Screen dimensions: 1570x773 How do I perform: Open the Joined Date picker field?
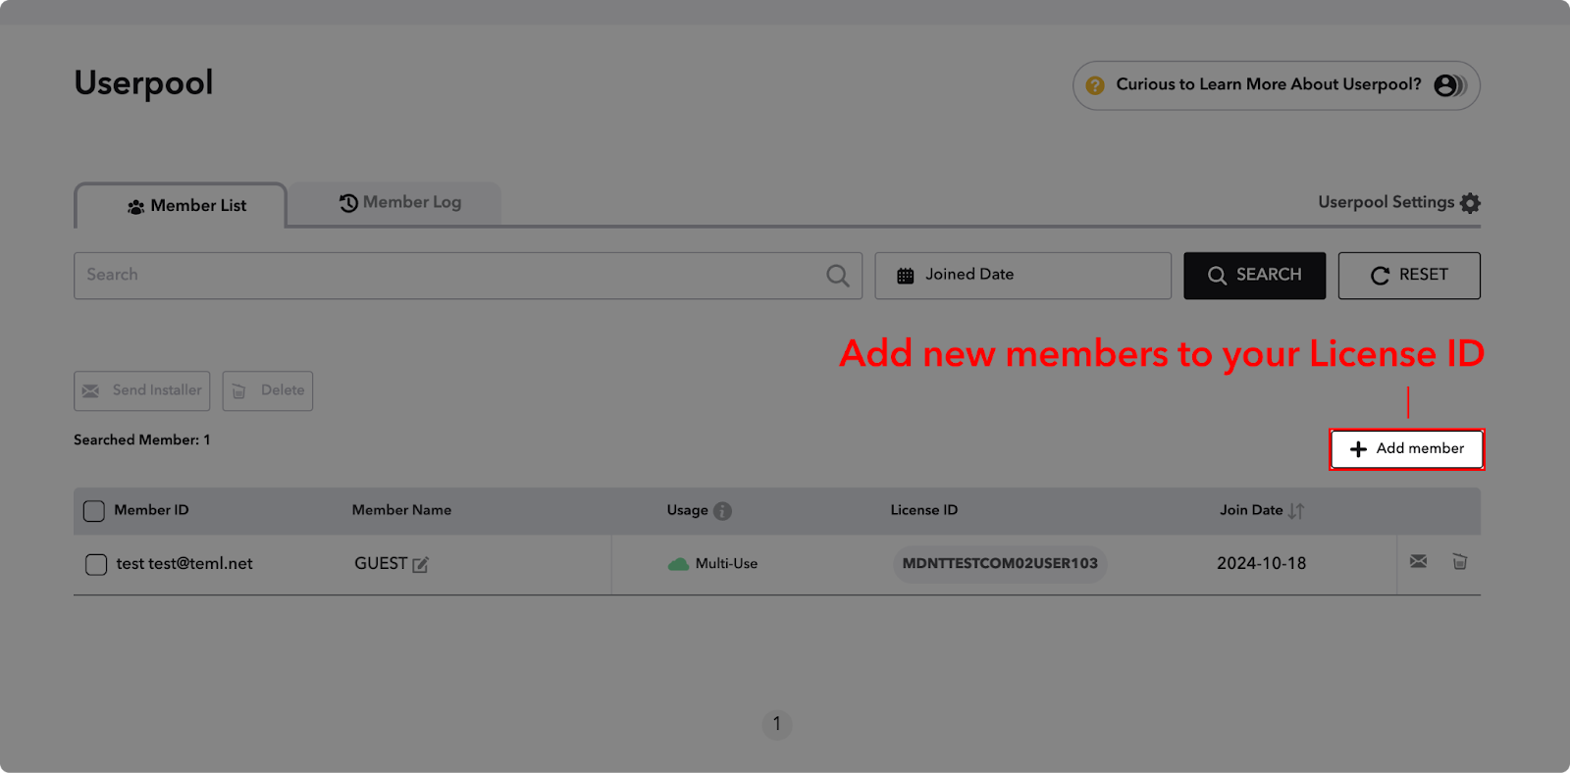click(1023, 276)
